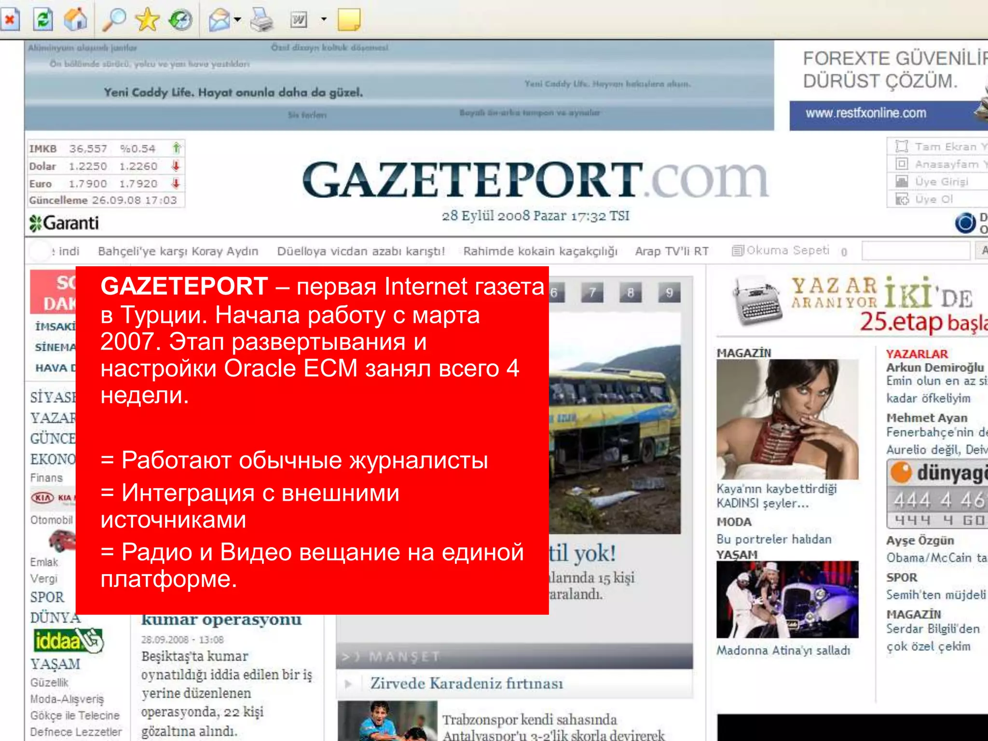Click the Anasayfam homepage icon
This screenshot has width=988, height=741.
[x=902, y=164]
